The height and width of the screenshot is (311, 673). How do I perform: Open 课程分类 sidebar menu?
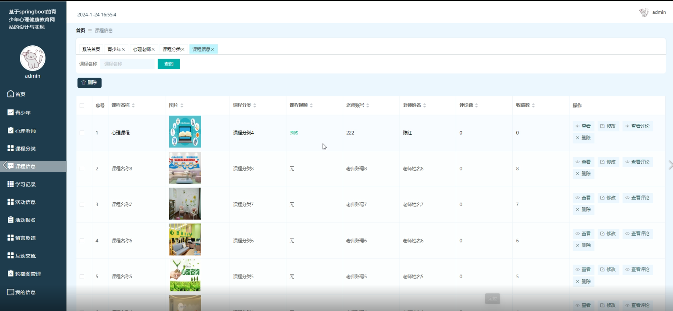point(21,148)
